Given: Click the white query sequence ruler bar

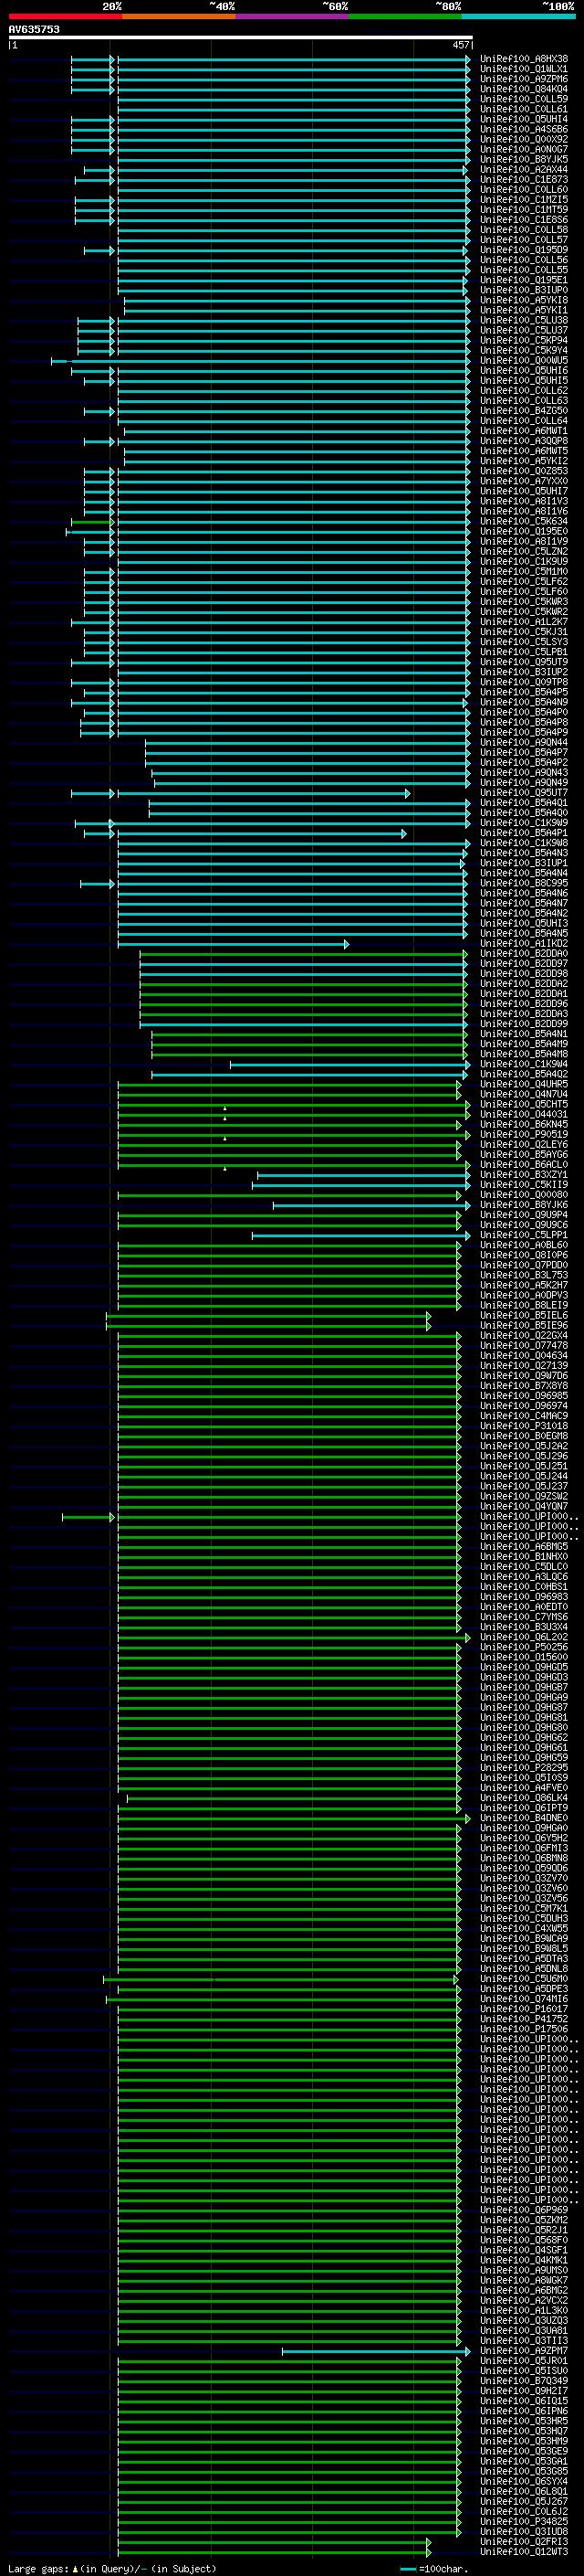Looking at the screenshot, I should tap(241, 37).
